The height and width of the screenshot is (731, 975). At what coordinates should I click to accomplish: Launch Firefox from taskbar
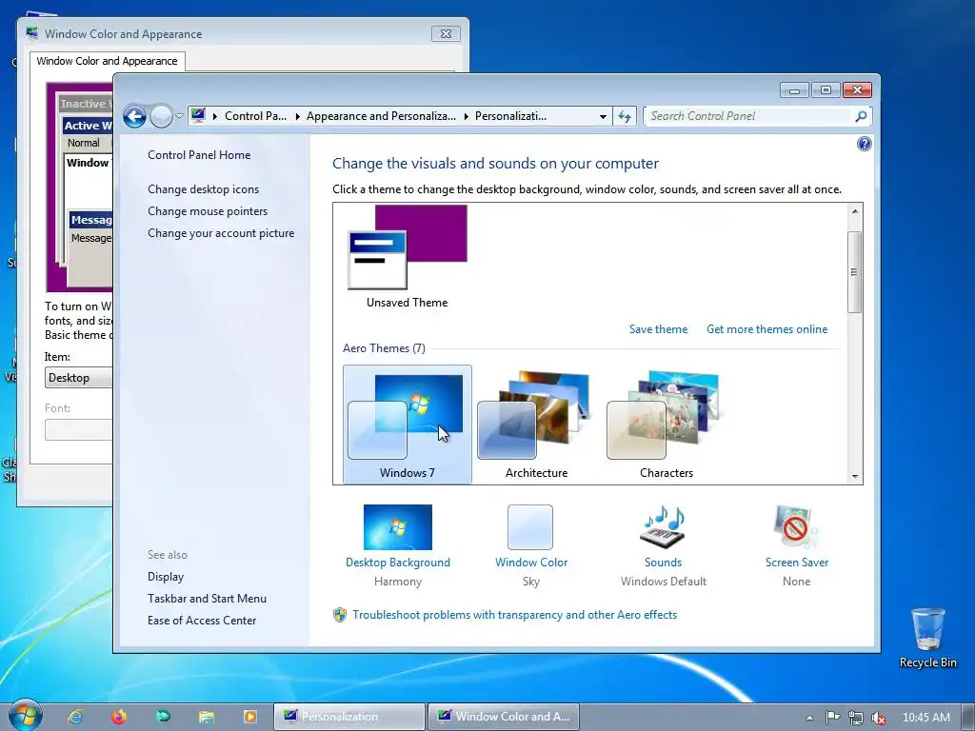pos(119,717)
